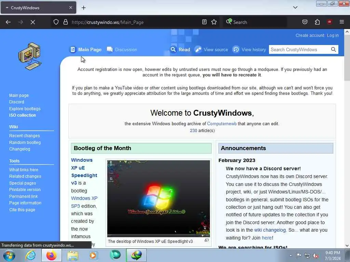
Task: Open Related changes link
Action: point(25,176)
